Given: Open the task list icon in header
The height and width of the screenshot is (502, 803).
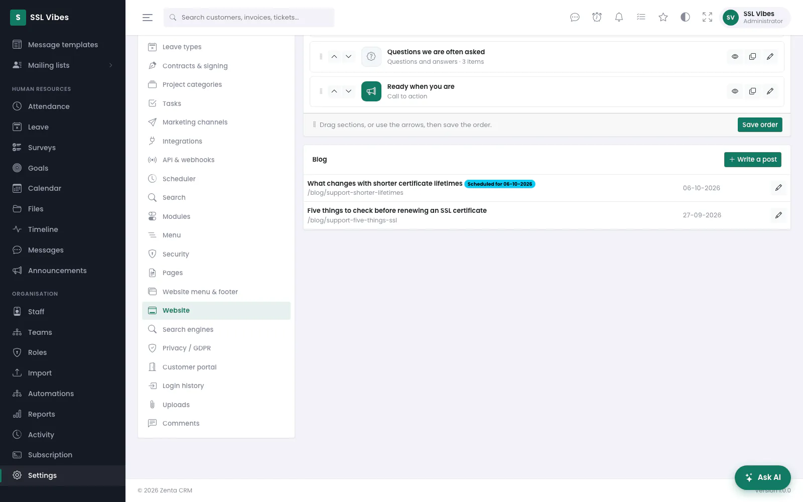Looking at the screenshot, I should [641, 18].
